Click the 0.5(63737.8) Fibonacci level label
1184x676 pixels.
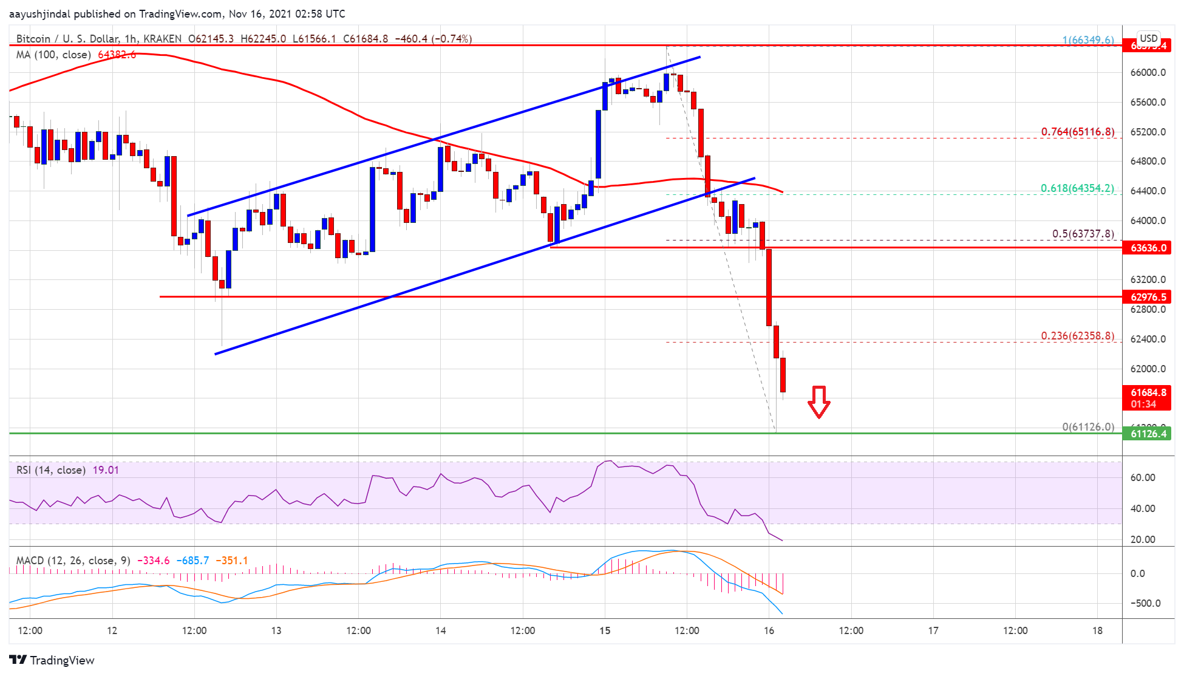(1083, 234)
